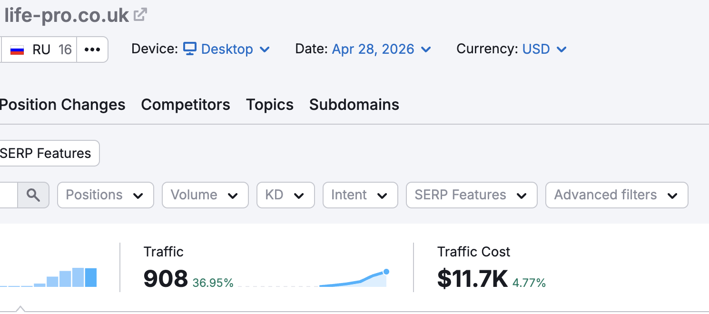Expand the Positions filter
The width and height of the screenshot is (709, 314).
tap(105, 195)
